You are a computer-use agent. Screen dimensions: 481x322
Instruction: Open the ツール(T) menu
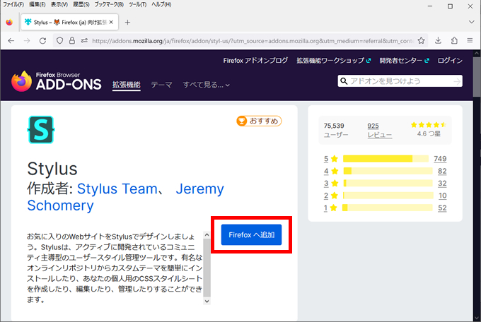(x=137, y=5)
